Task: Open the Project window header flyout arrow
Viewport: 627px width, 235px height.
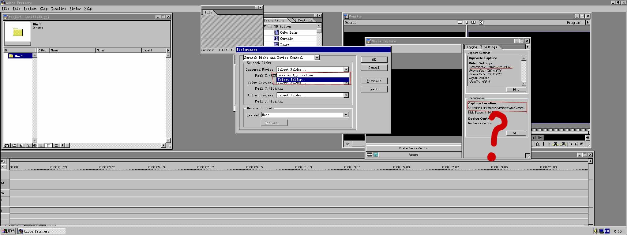Action: click(168, 50)
